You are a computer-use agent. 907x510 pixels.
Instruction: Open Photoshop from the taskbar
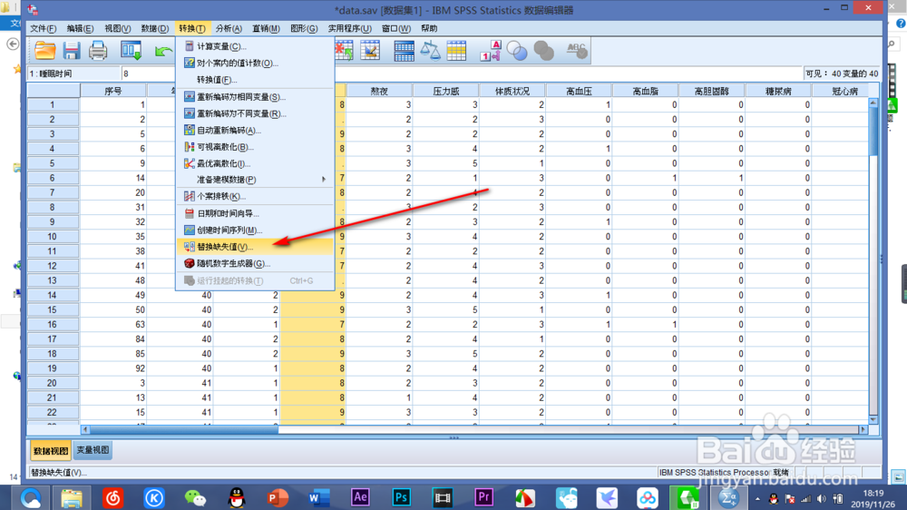tap(402, 496)
